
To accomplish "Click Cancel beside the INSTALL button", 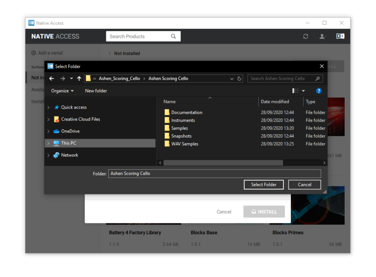I will point(224,212).
